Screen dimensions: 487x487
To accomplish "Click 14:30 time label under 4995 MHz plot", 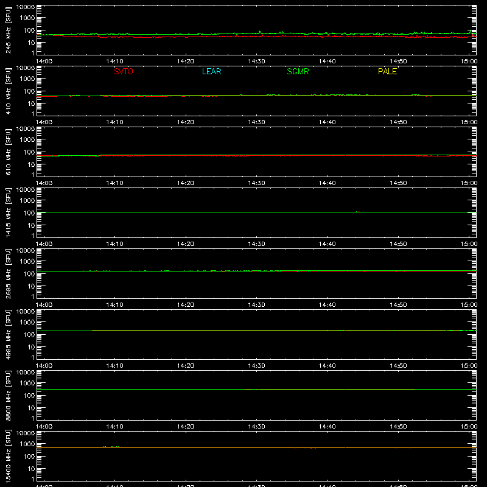I will point(256,366).
